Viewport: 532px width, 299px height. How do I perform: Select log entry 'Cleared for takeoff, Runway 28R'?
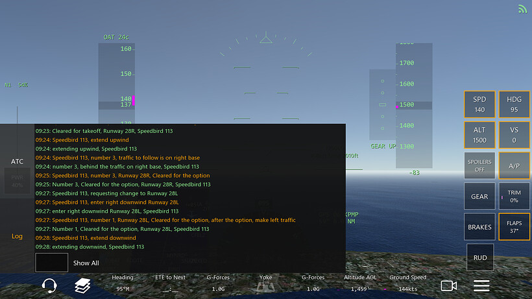click(104, 131)
